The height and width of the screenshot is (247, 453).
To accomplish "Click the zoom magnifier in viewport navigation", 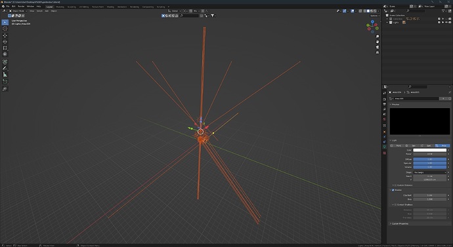I will click(x=377, y=37).
